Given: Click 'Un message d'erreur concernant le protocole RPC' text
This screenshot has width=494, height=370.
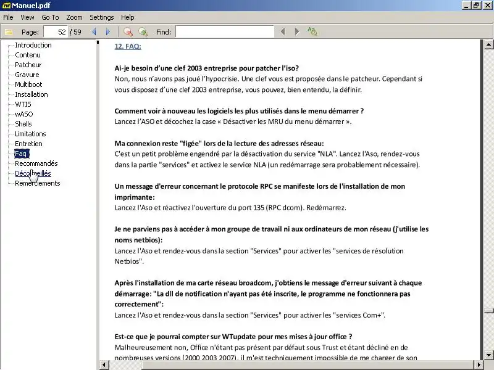Looking at the screenshot, I should click(x=259, y=192).
